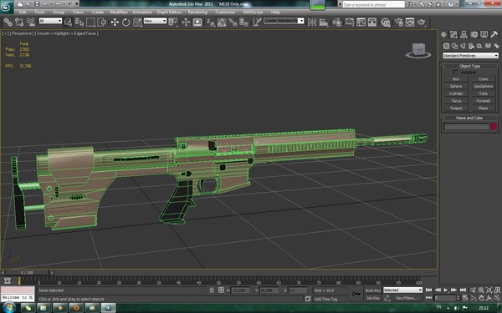Open Edit Named Selection Sets
The image size is (502, 313).
click(257, 22)
